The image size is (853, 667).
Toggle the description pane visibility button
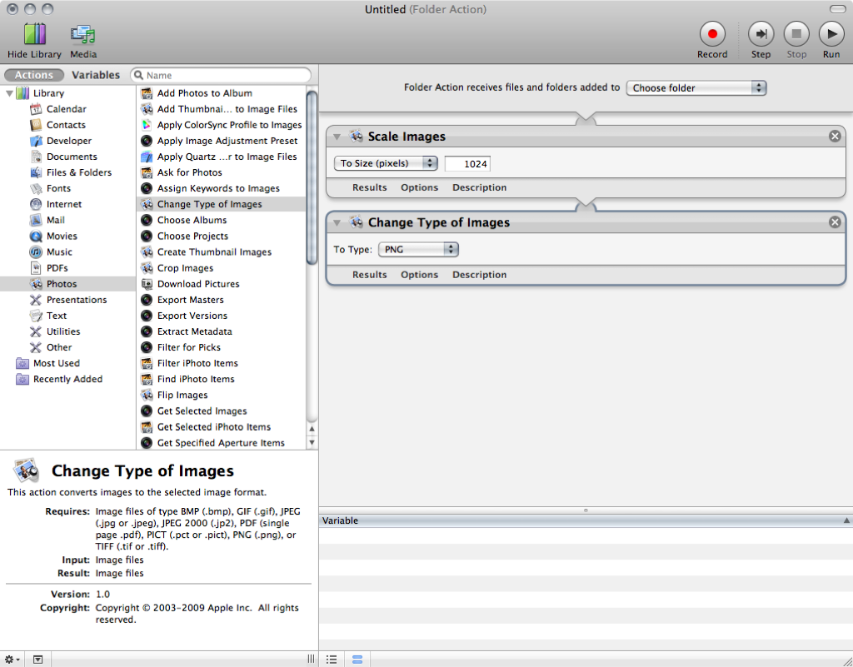click(37, 659)
